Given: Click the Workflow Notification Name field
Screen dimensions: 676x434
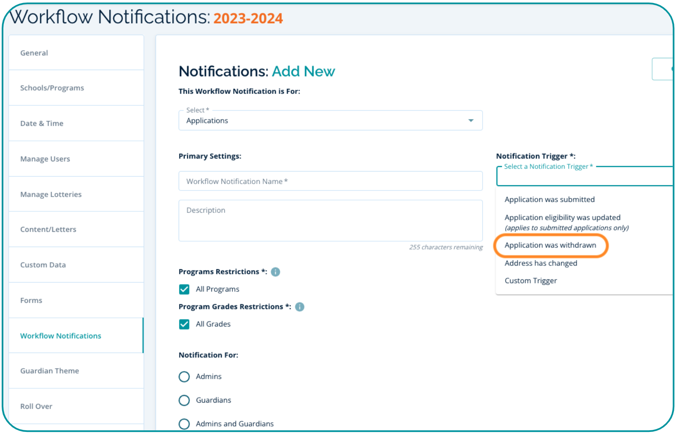Looking at the screenshot, I should (330, 181).
